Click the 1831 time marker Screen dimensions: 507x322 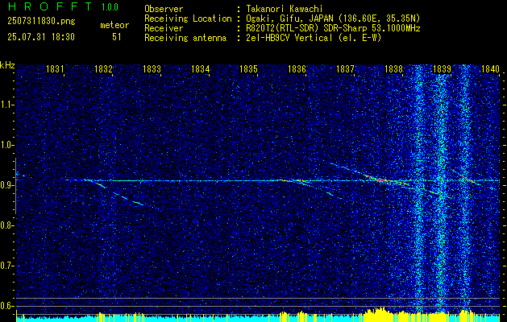click(55, 69)
